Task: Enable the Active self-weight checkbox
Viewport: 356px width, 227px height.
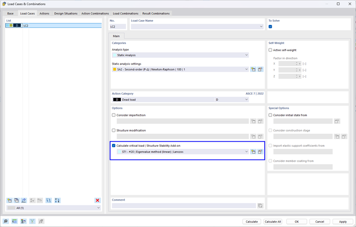Action: [270, 50]
